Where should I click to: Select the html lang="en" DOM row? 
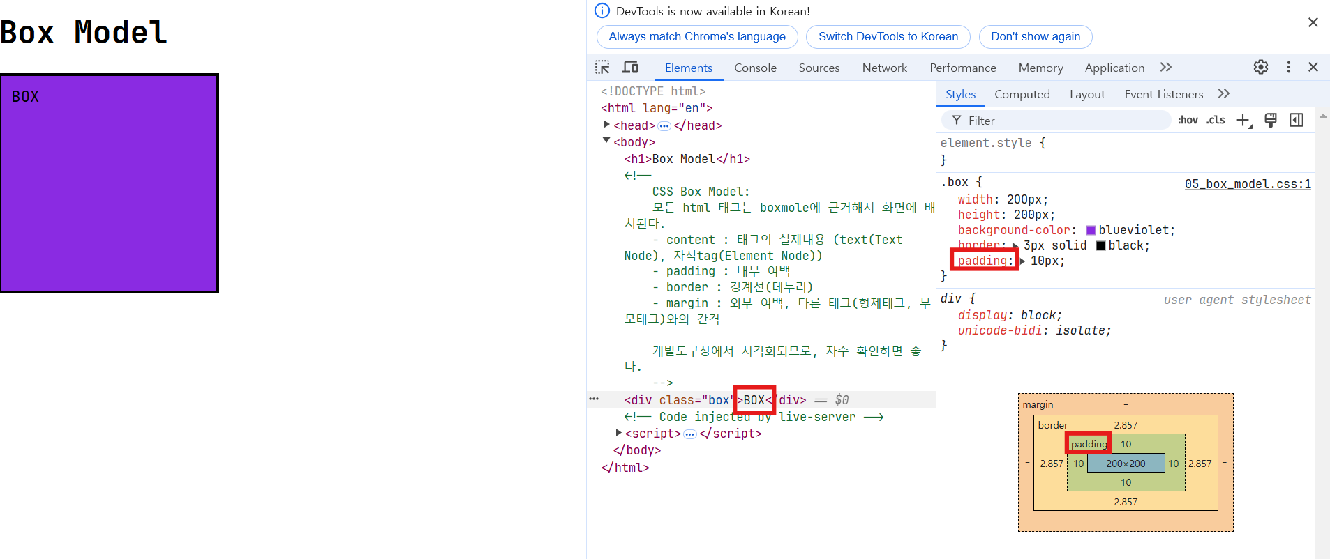pyautogui.click(x=657, y=108)
